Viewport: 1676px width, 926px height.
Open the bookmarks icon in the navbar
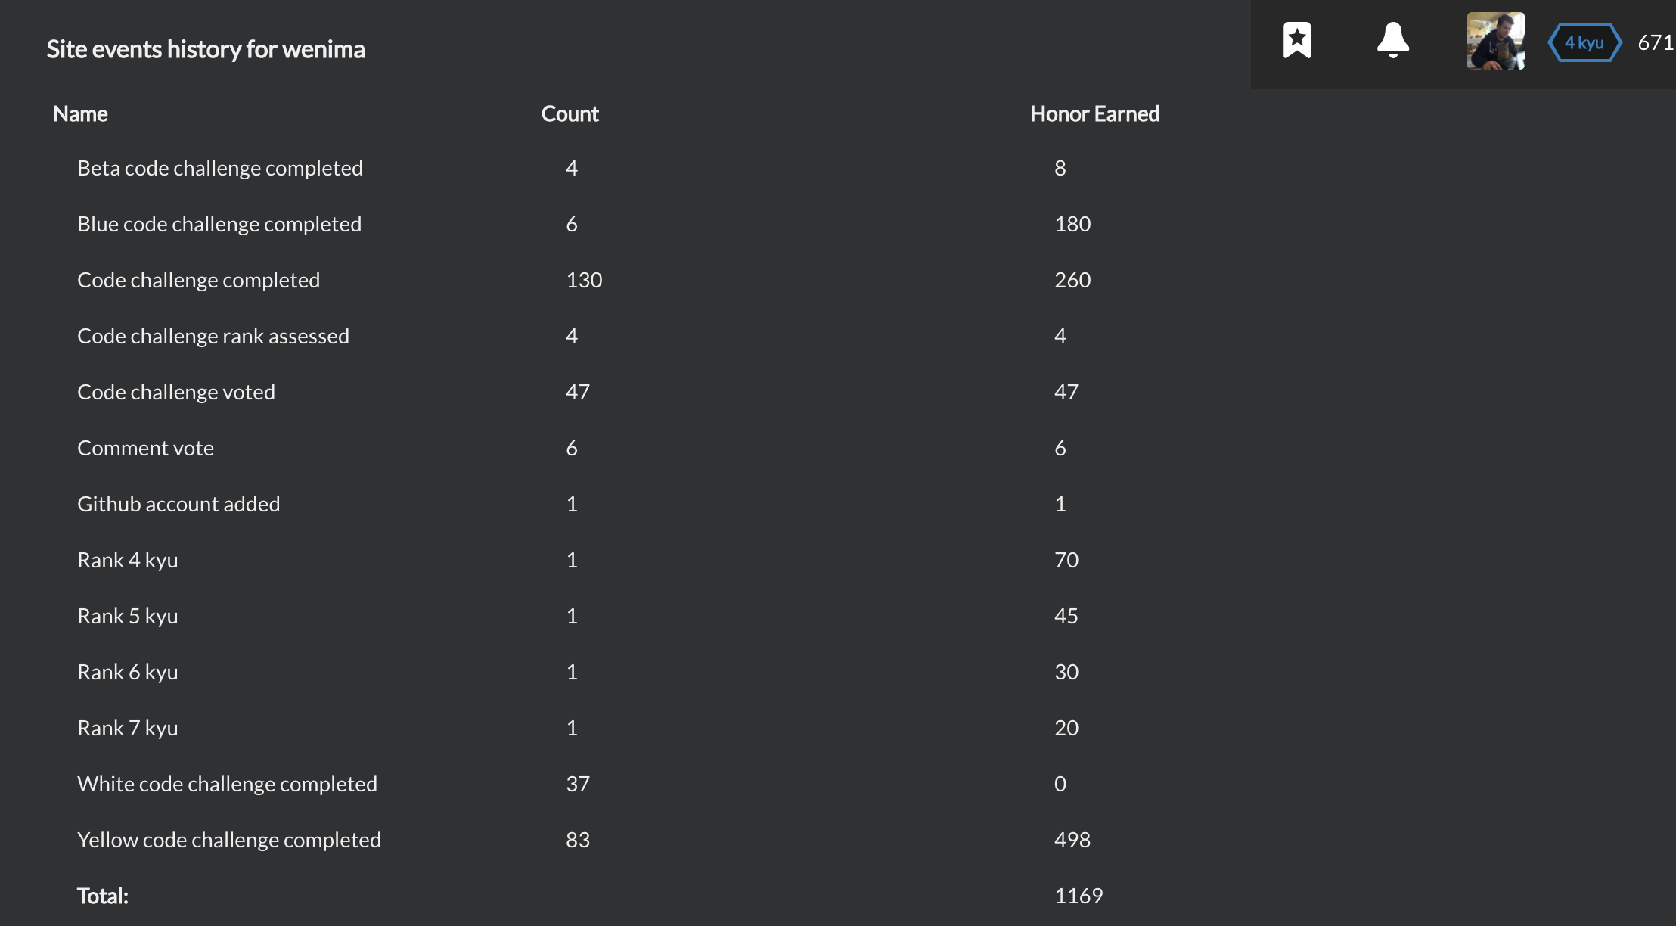(1298, 42)
